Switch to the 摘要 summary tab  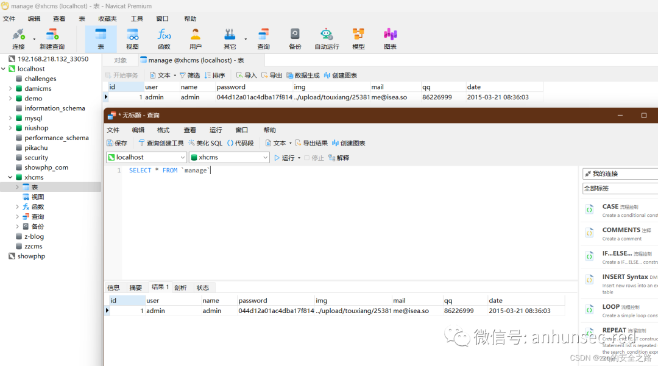pos(135,287)
